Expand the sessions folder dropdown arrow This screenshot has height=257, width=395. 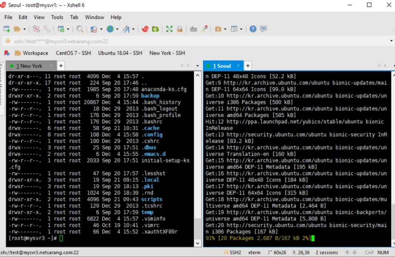pos(25,29)
